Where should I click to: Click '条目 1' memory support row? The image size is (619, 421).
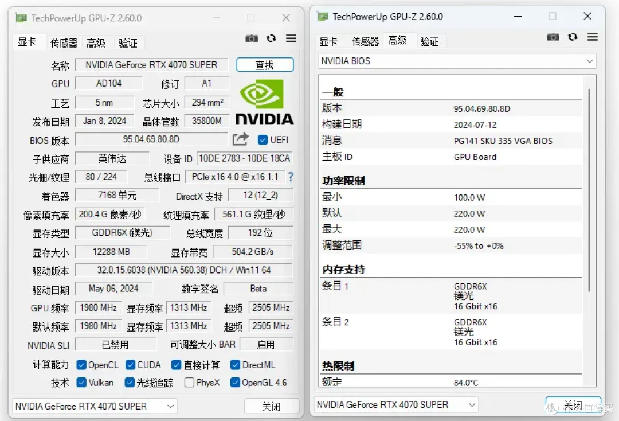point(452,296)
